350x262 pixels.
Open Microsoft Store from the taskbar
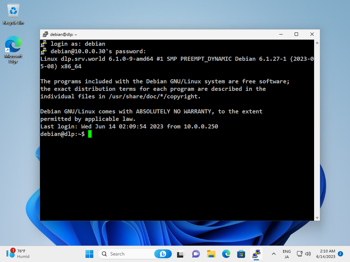pos(241,254)
